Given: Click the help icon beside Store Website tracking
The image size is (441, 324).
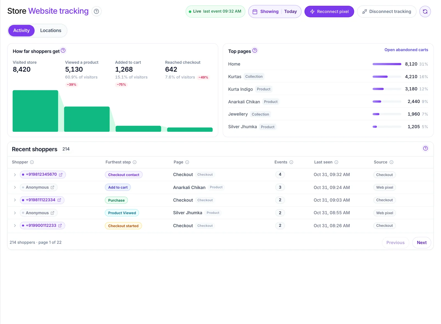Looking at the screenshot, I should (96, 11).
